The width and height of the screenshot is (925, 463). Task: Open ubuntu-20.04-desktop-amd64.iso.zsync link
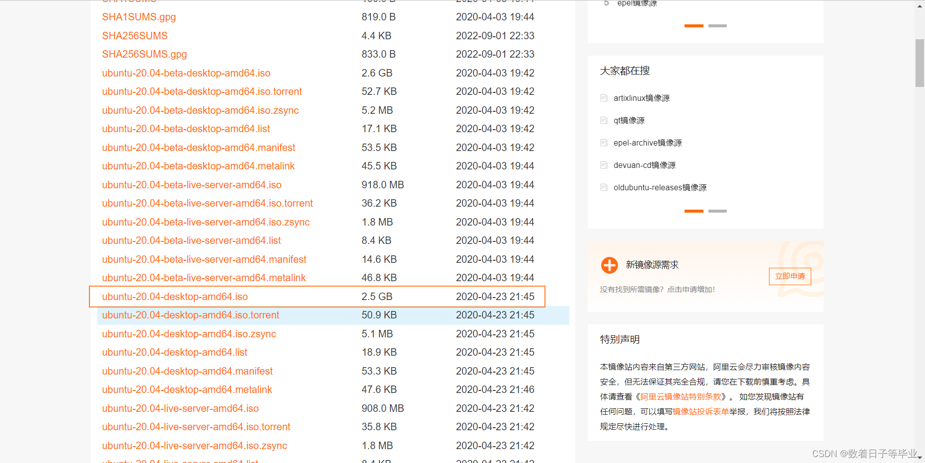pyautogui.click(x=189, y=334)
